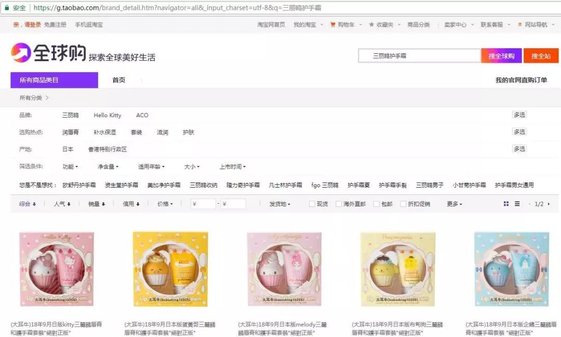This screenshot has width=561, height=337.
Task: Filter by brand 三丽鸥
Action: [71, 115]
